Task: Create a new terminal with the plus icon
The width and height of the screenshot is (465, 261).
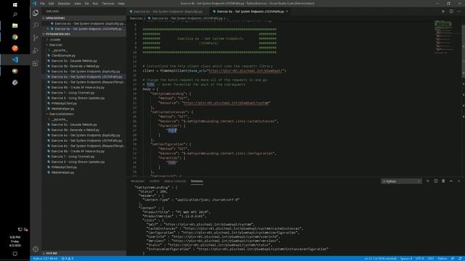Action: point(428,181)
